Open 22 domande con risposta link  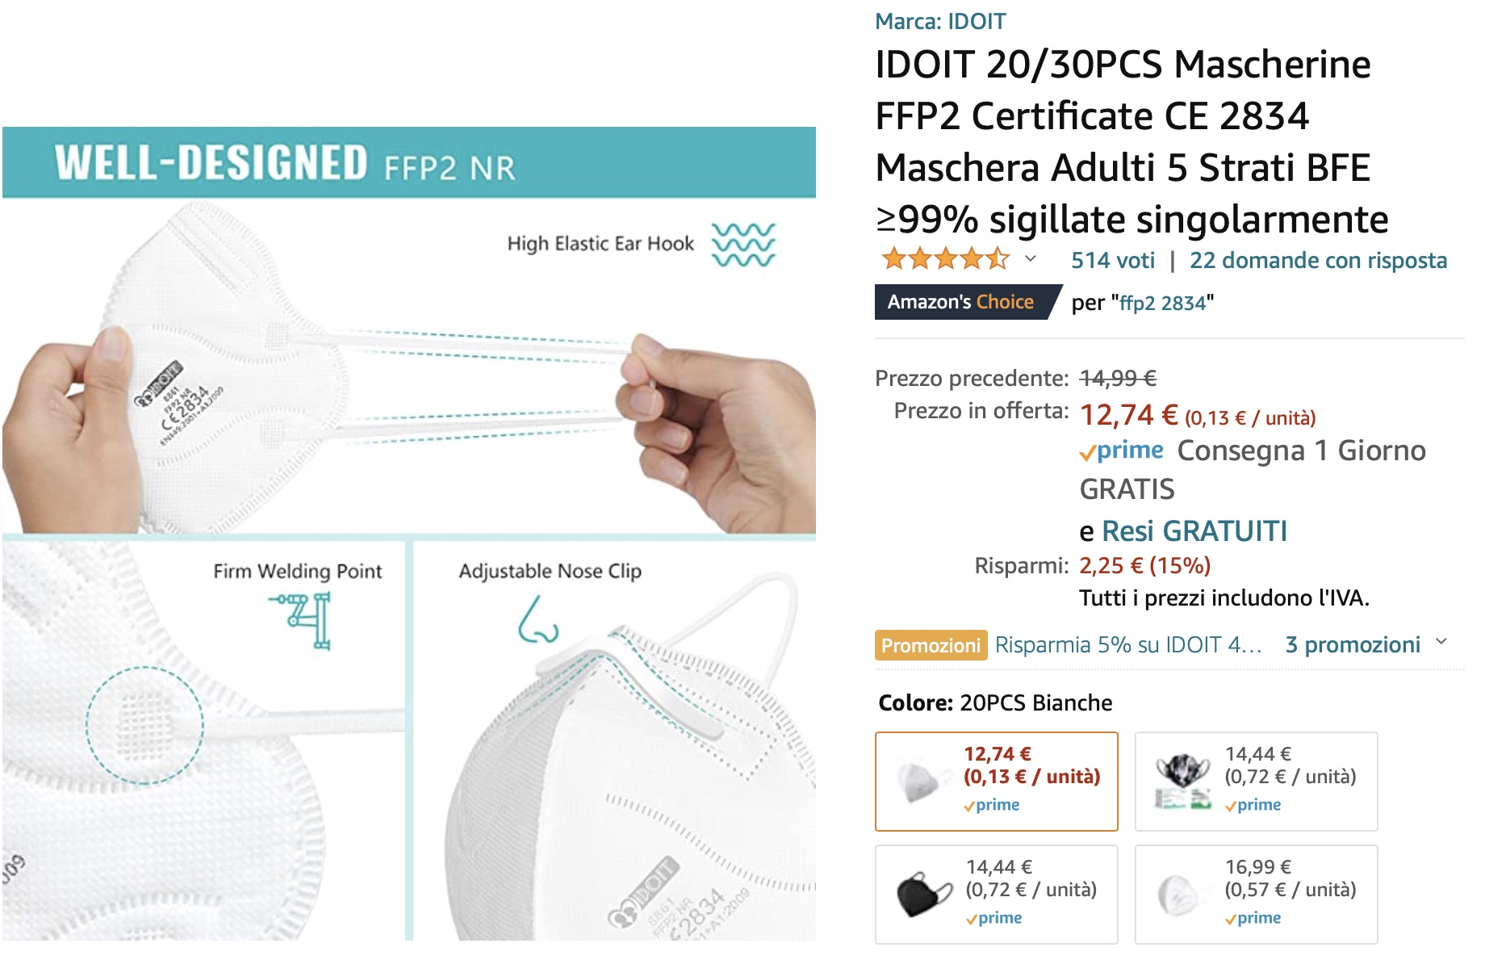(x=1318, y=260)
